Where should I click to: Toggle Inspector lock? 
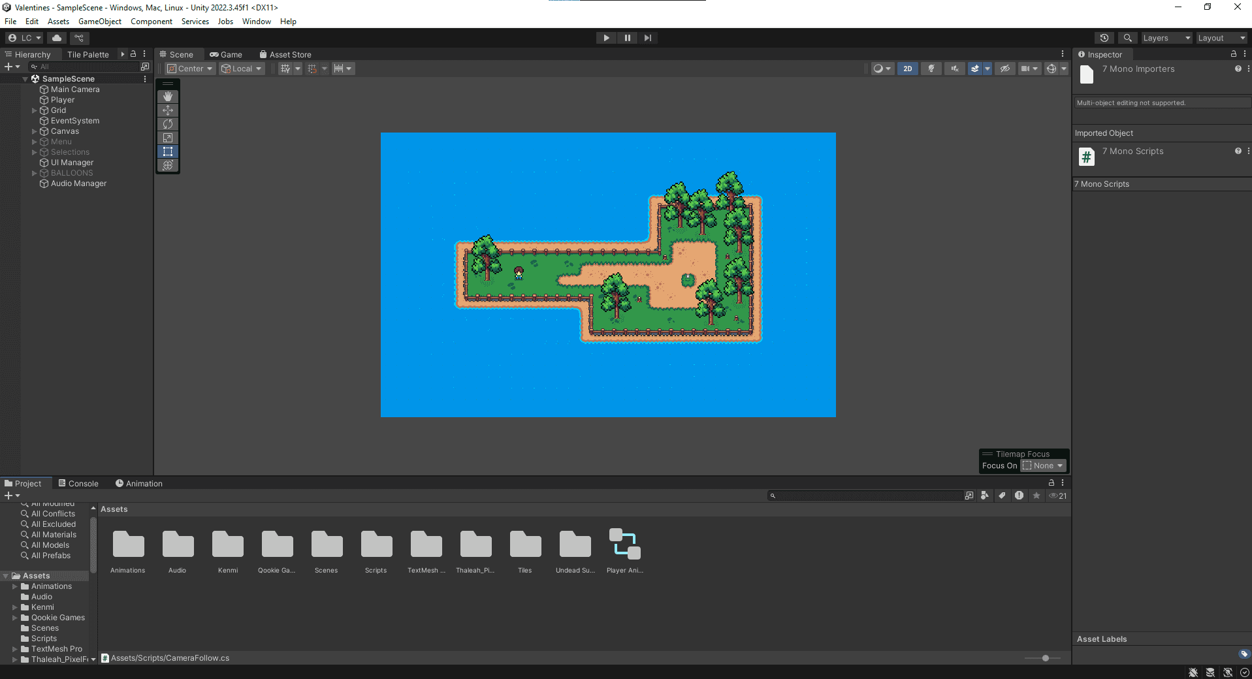[1233, 54]
